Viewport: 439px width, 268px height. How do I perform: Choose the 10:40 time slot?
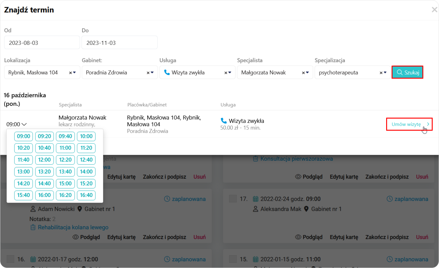point(44,148)
